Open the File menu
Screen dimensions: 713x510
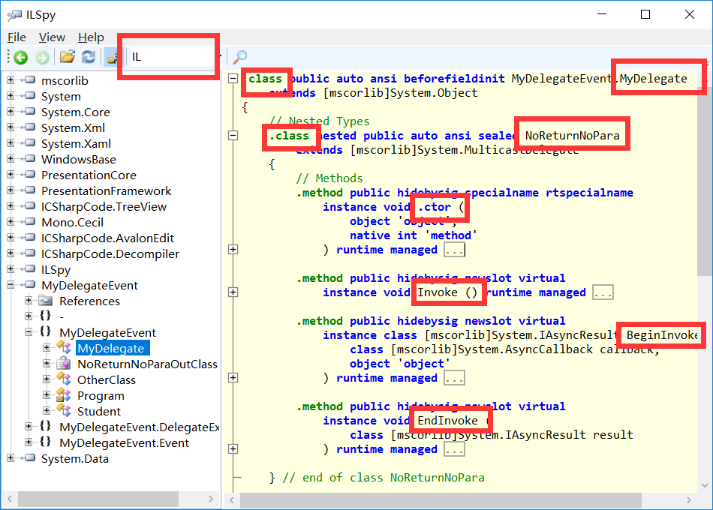(x=17, y=37)
